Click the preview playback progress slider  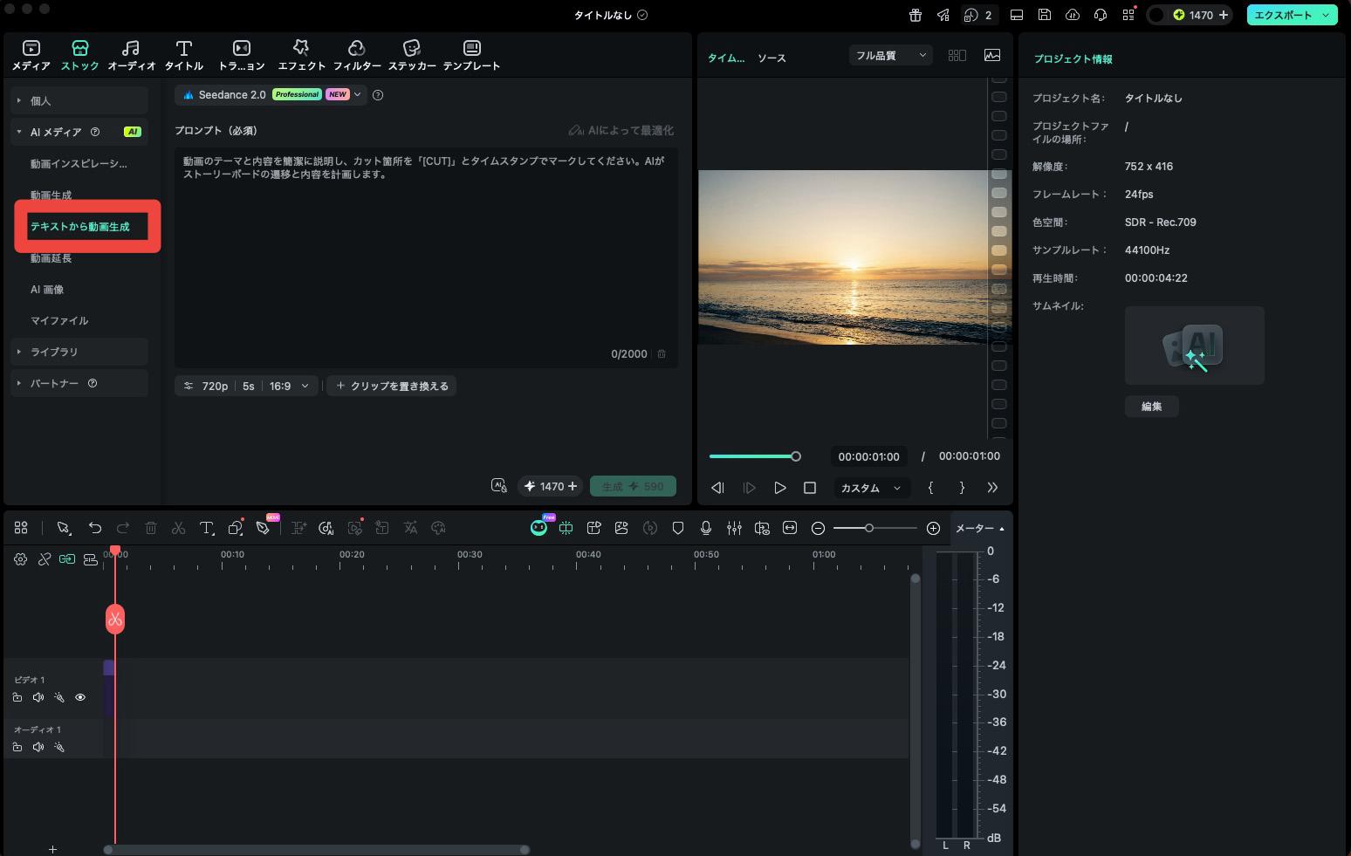point(755,456)
